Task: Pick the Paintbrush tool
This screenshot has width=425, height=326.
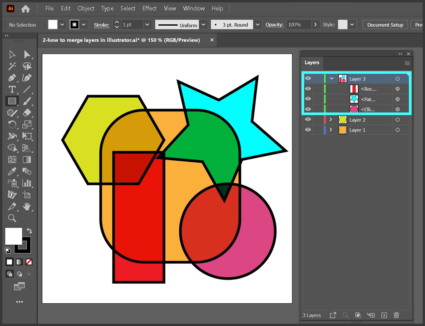Action: [x=27, y=101]
